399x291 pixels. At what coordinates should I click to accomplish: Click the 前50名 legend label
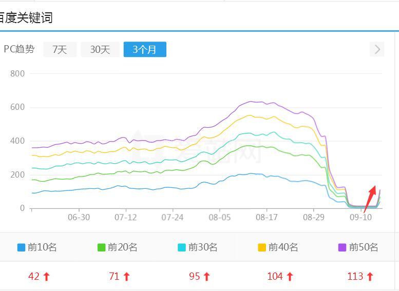(364, 247)
